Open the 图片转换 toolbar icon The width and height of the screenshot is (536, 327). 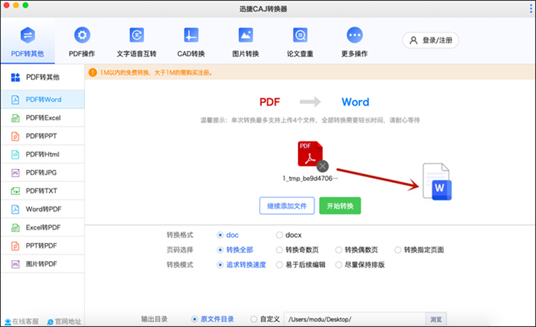[246, 35]
